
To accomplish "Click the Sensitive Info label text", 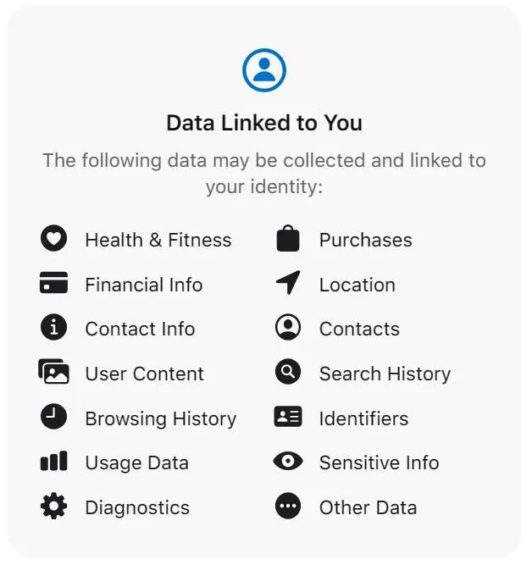I will click(x=380, y=463).
